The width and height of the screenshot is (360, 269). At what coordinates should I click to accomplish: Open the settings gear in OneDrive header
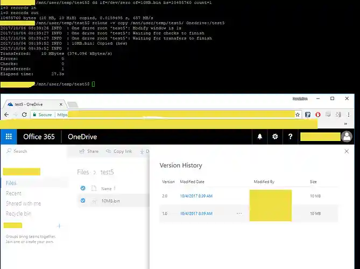tap(275, 137)
